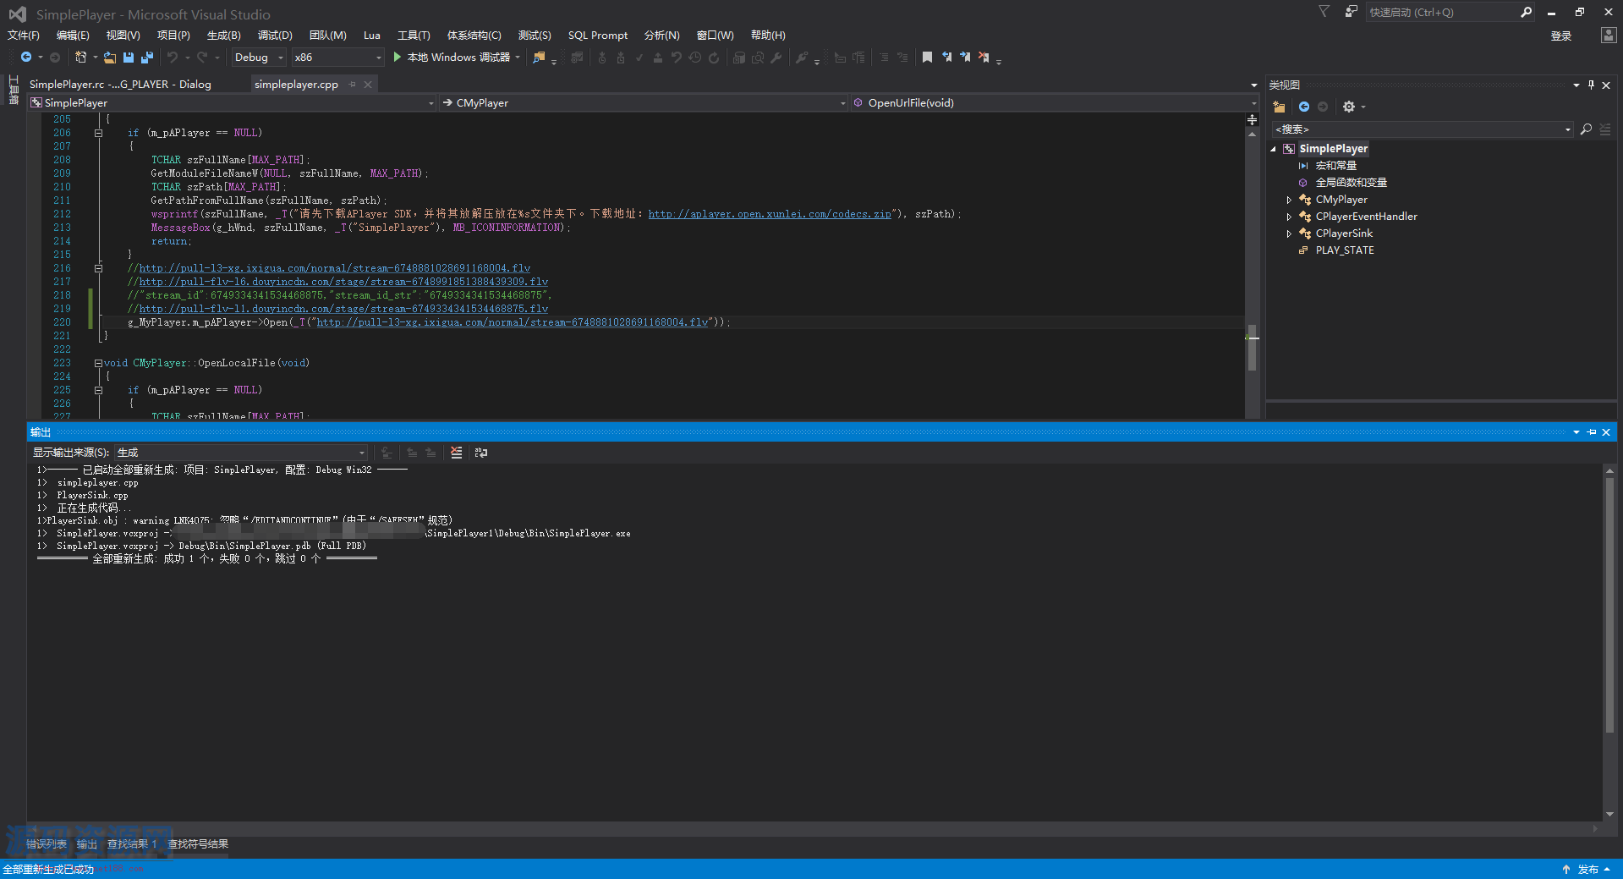The width and height of the screenshot is (1623, 879).
Task: Expand the CPlayerSink node
Action: pyautogui.click(x=1289, y=233)
